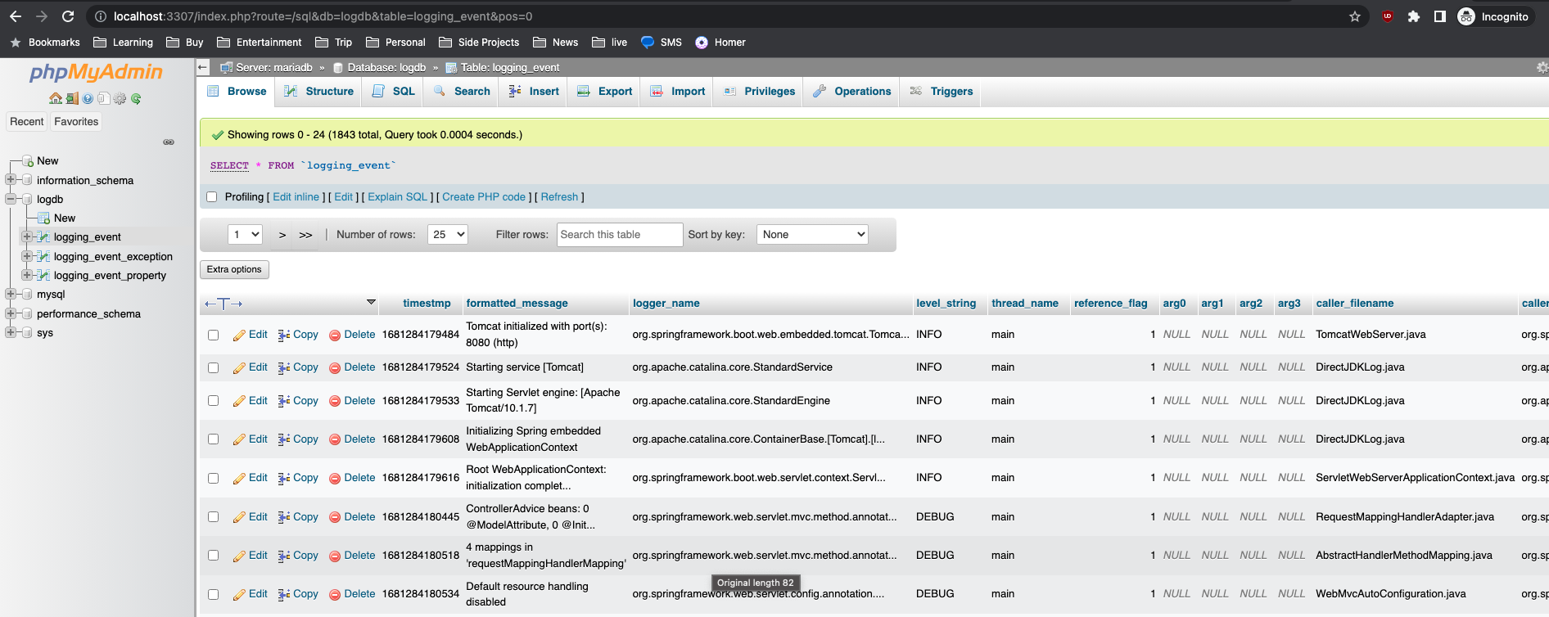
Task: Click the Create PHP code link
Action: [484, 197]
